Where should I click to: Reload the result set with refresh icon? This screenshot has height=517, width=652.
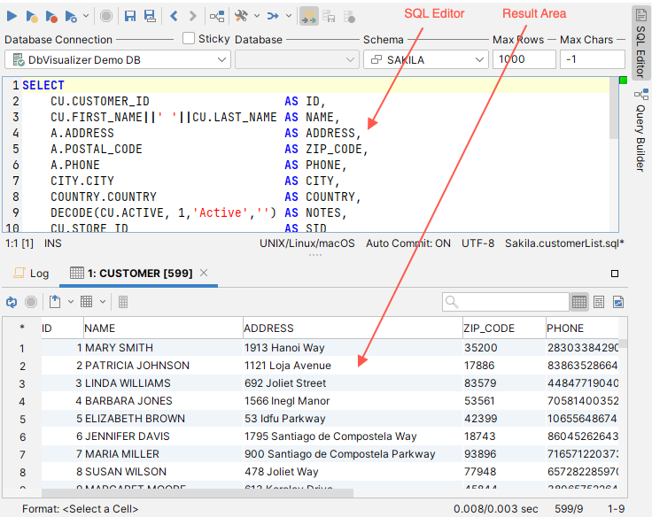tap(12, 302)
